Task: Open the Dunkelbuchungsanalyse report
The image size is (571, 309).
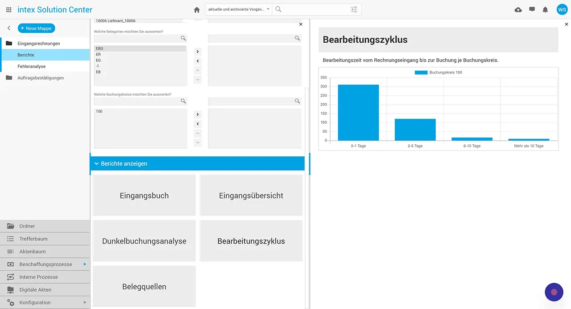Action: (144, 241)
